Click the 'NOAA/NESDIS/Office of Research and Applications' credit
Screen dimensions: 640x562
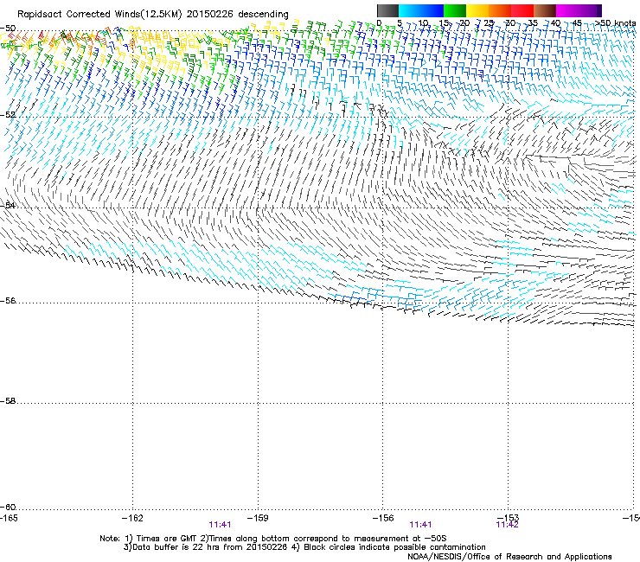point(509,557)
